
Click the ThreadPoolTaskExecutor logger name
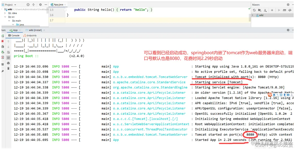pyautogui.click(x=150, y=129)
